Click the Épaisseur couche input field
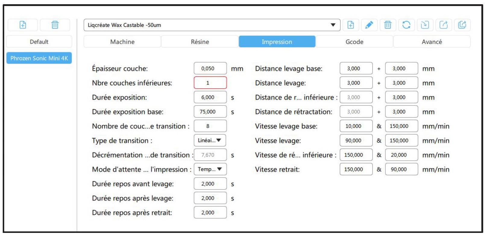 pos(210,68)
